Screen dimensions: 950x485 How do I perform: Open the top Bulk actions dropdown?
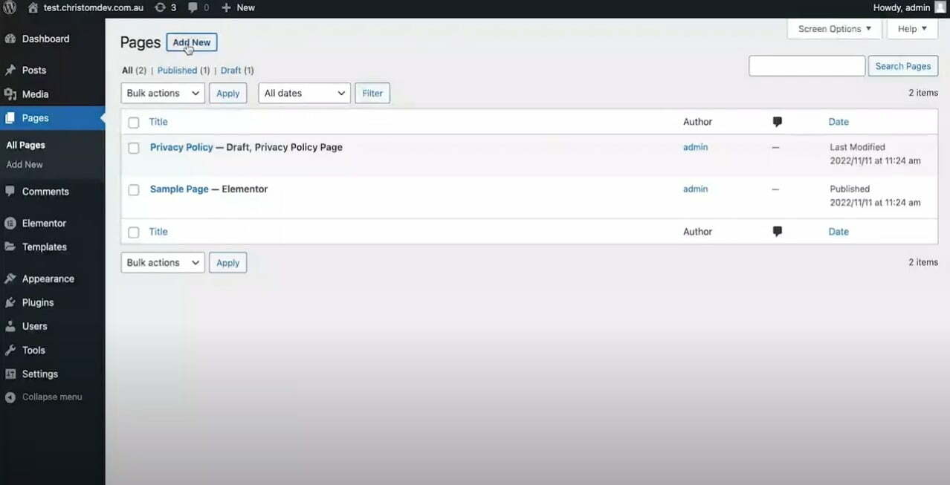coord(163,93)
